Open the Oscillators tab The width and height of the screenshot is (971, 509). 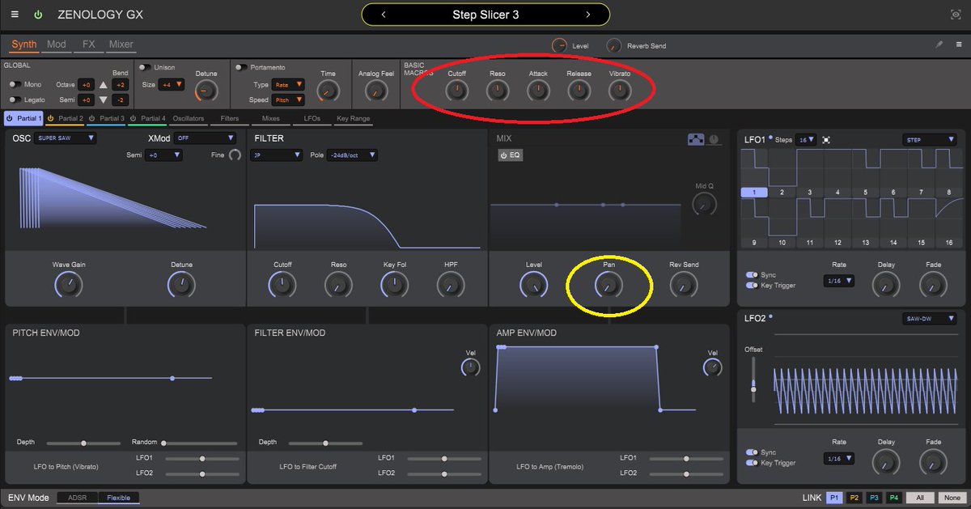click(189, 118)
